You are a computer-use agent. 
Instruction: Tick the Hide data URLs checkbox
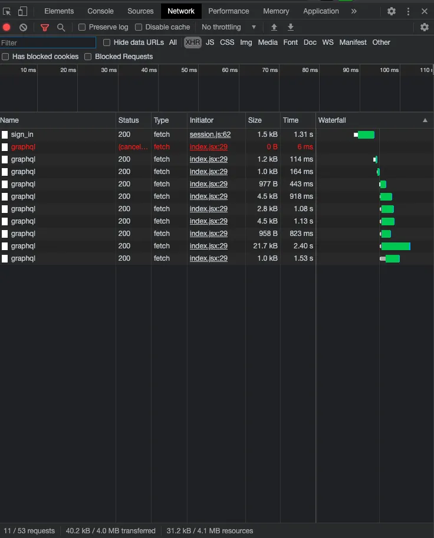(x=107, y=42)
